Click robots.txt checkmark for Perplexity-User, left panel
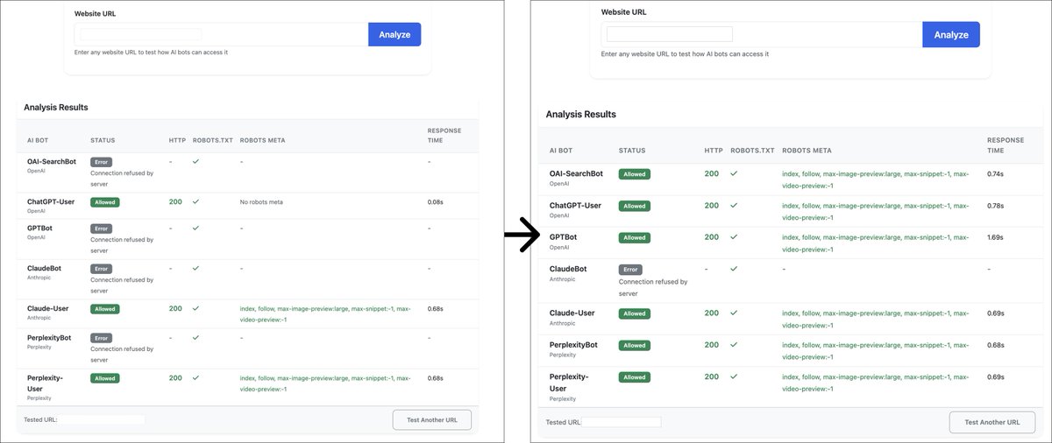Image resolution: width=1052 pixels, height=443 pixels. (196, 378)
